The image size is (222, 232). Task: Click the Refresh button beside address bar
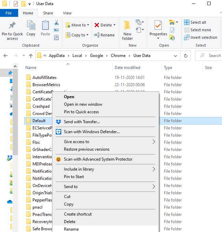[x=186, y=56]
